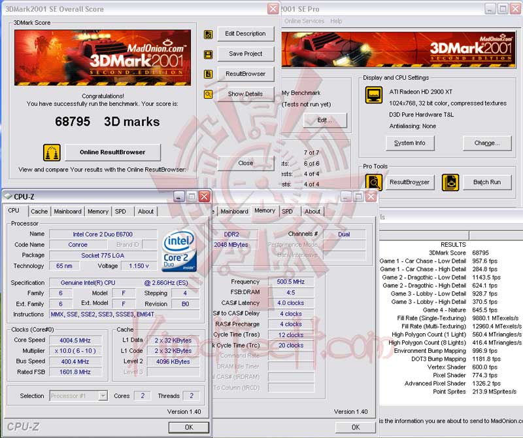Click the monitor icon in Display settings
The image size is (523, 438).
(x=373, y=95)
